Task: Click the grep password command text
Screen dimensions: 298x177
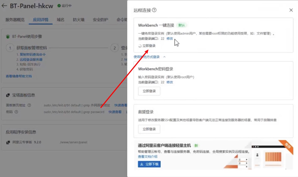Action: tap(74, 112)
